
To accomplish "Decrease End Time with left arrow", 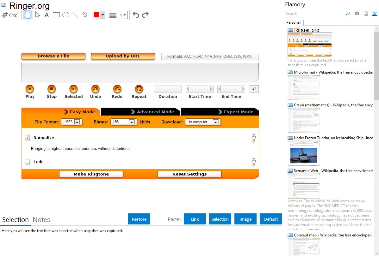I will click(220, 89).
